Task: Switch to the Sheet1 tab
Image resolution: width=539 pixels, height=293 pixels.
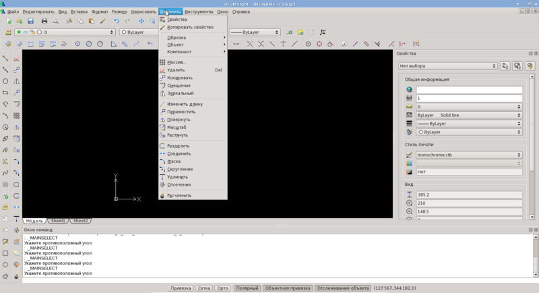Action: pos(58,221)
